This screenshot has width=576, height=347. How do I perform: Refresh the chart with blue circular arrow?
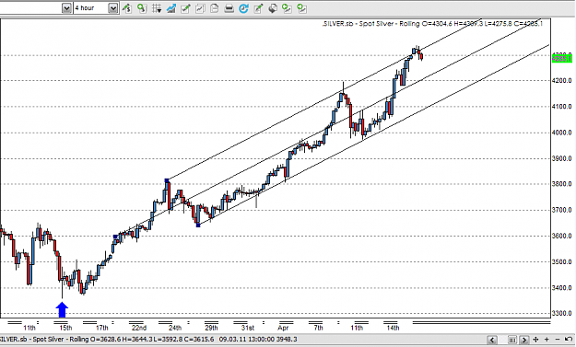coord(243,8)
